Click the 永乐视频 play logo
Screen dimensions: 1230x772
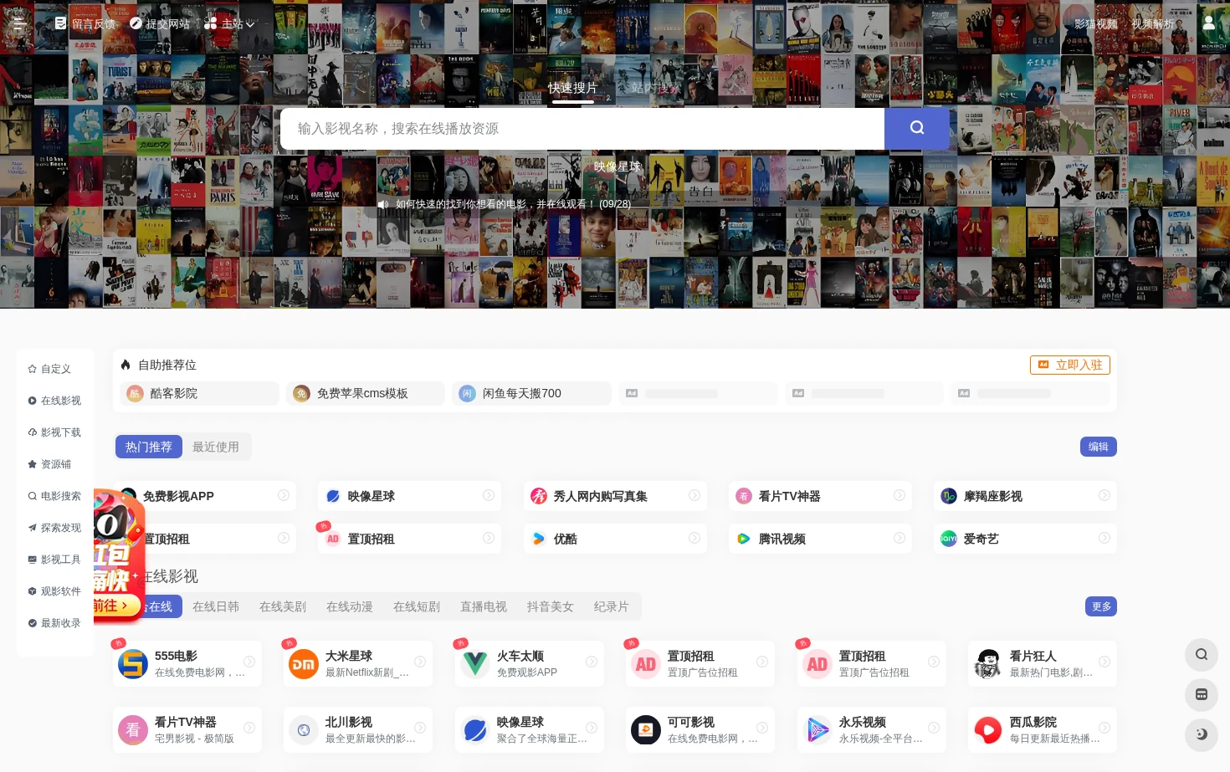point(817,730)
